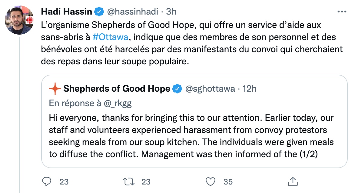Click the #Ottawa hashtag link

point(111,37)
